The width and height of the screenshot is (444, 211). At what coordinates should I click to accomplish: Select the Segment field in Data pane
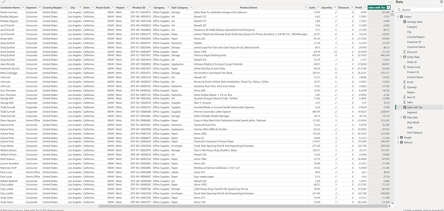point(412,112)
